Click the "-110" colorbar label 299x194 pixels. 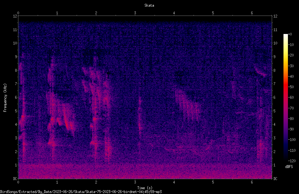pyautogui.click(x=292, y=151)
